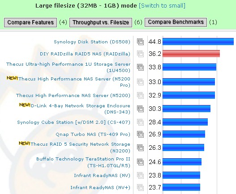Image resolution: width=236 pixels, height=194 pixels.
Task: Toggle compare icon for Thecus N5200 row
Action: 140,95
